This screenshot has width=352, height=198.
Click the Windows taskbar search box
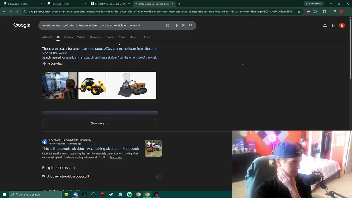coord(35,194)
